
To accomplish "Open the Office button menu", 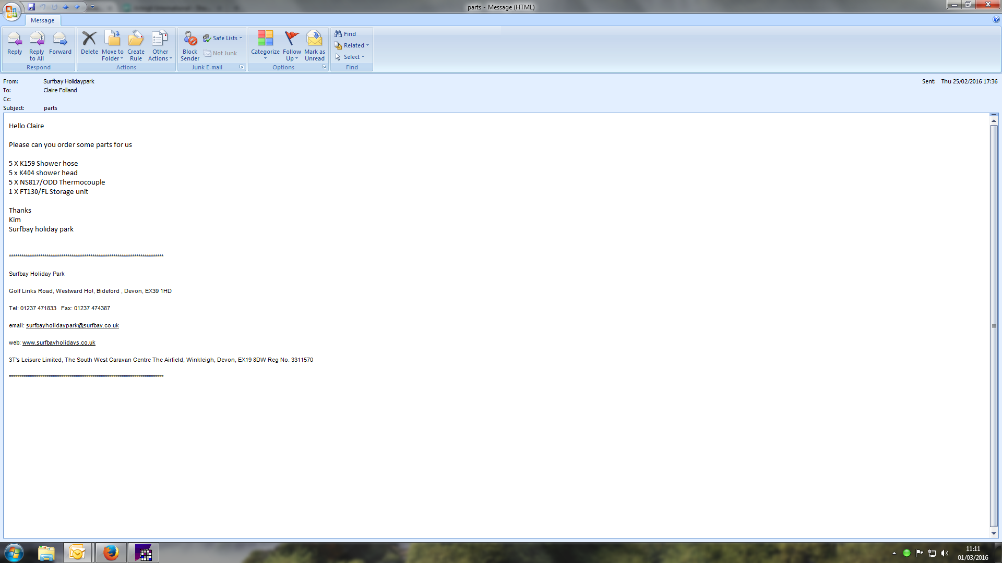I will click(x=11, y=11).
